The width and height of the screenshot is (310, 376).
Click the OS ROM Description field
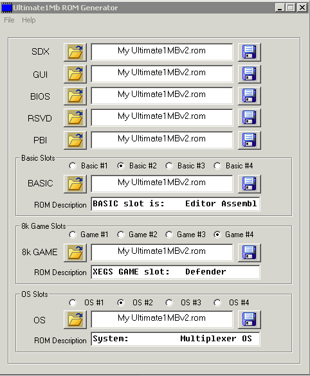pyautogui.click(x=176, y=339)
